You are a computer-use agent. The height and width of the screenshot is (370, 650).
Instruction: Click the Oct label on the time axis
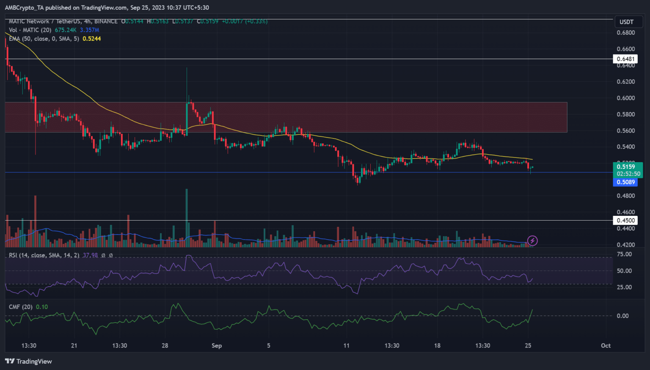click(x=606, y=345)
